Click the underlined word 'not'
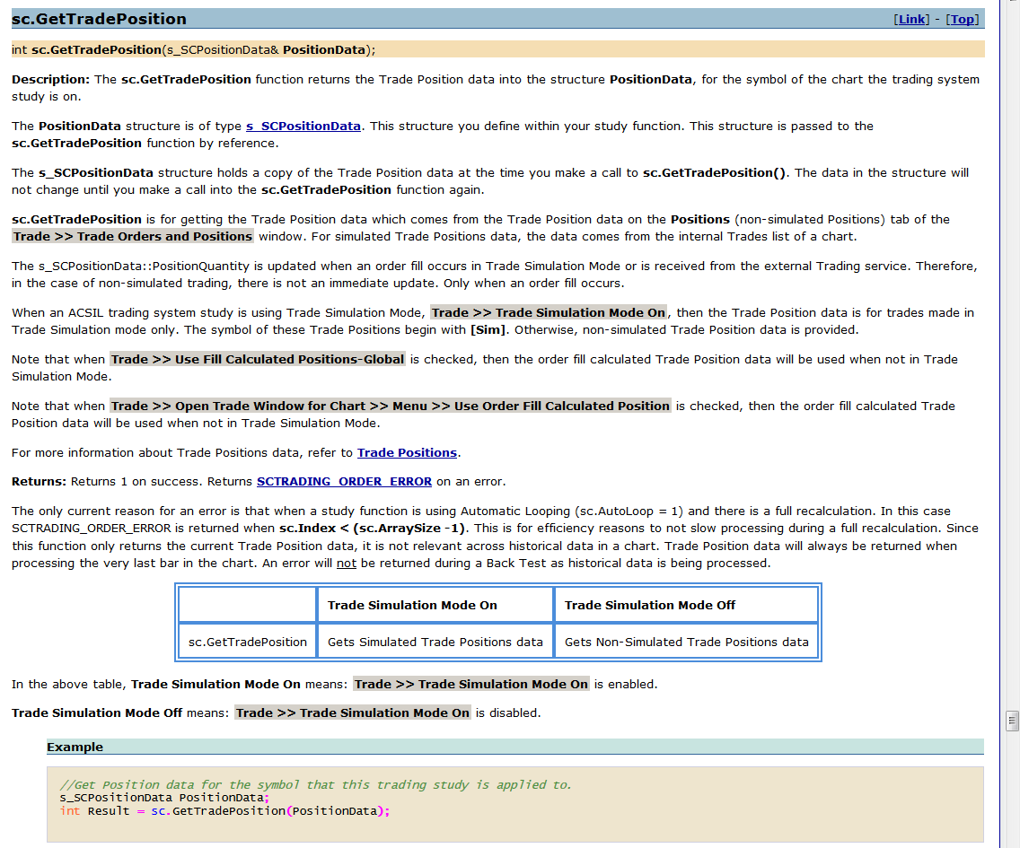Viewport: 1020px width, 848px height. click(x=346, y=564)
